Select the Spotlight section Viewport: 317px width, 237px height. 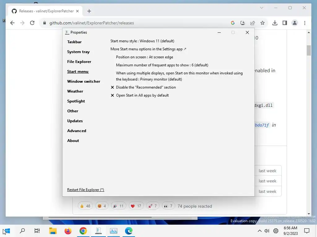[76, 101]
